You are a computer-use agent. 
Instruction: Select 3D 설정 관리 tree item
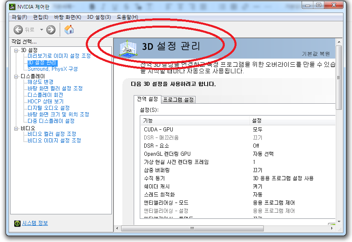click(42, 63)
